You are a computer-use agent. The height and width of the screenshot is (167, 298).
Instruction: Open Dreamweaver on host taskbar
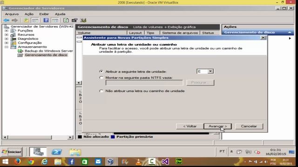(x=179, y=161)
